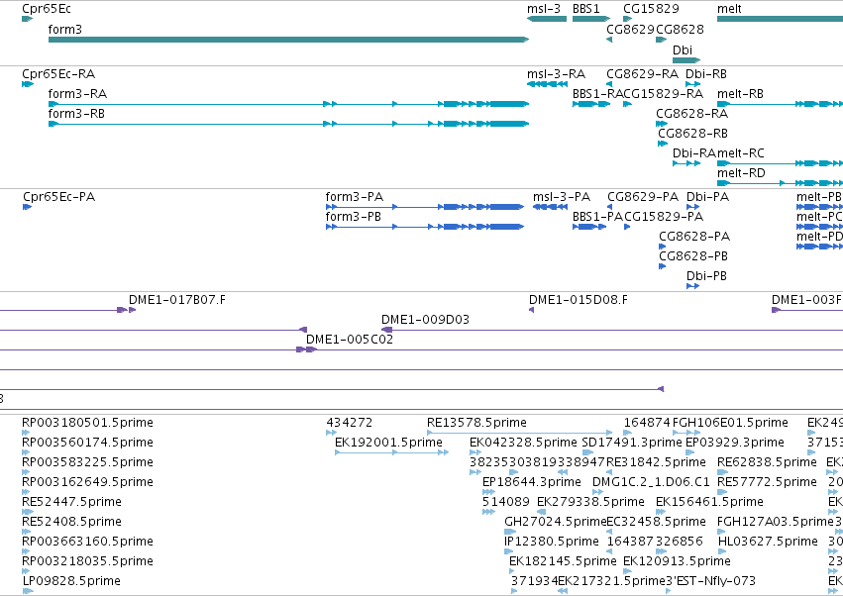This screenshot has width=843, height=596.
Task: Click the DME1-017B07.F clone label
Action: pyautogui.click(x=177, y=300)
